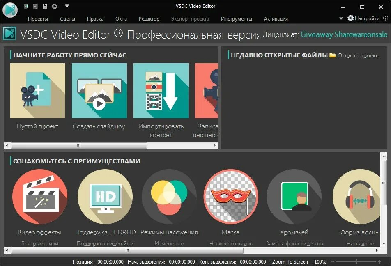
Task: Click right arrow of start panel scrollbar
Action: point(215,145)
